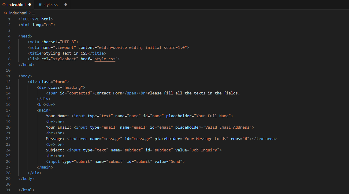Screen dimensions: 349x194
Task: Click the closing </html> tag
Action: coord(26,190)
